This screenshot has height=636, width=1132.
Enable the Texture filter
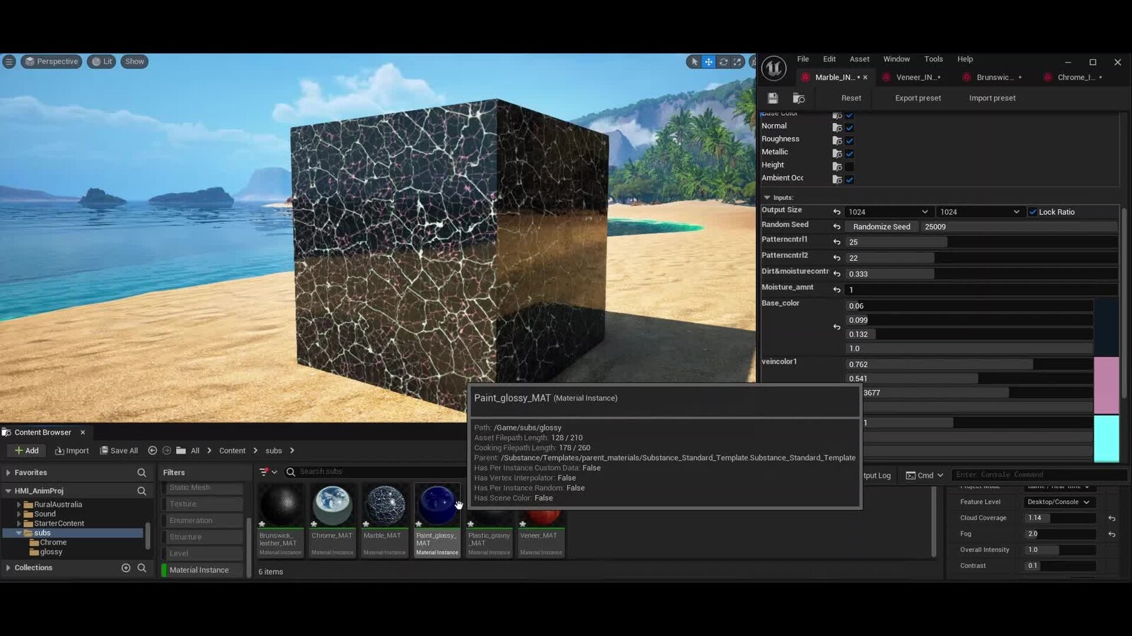pos(202,504)
